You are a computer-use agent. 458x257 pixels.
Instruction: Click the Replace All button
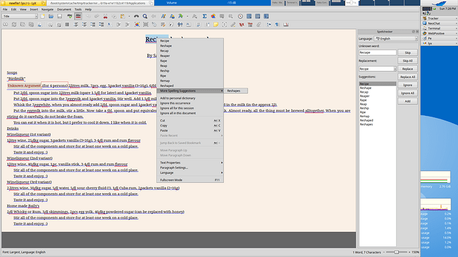[408, 77]
